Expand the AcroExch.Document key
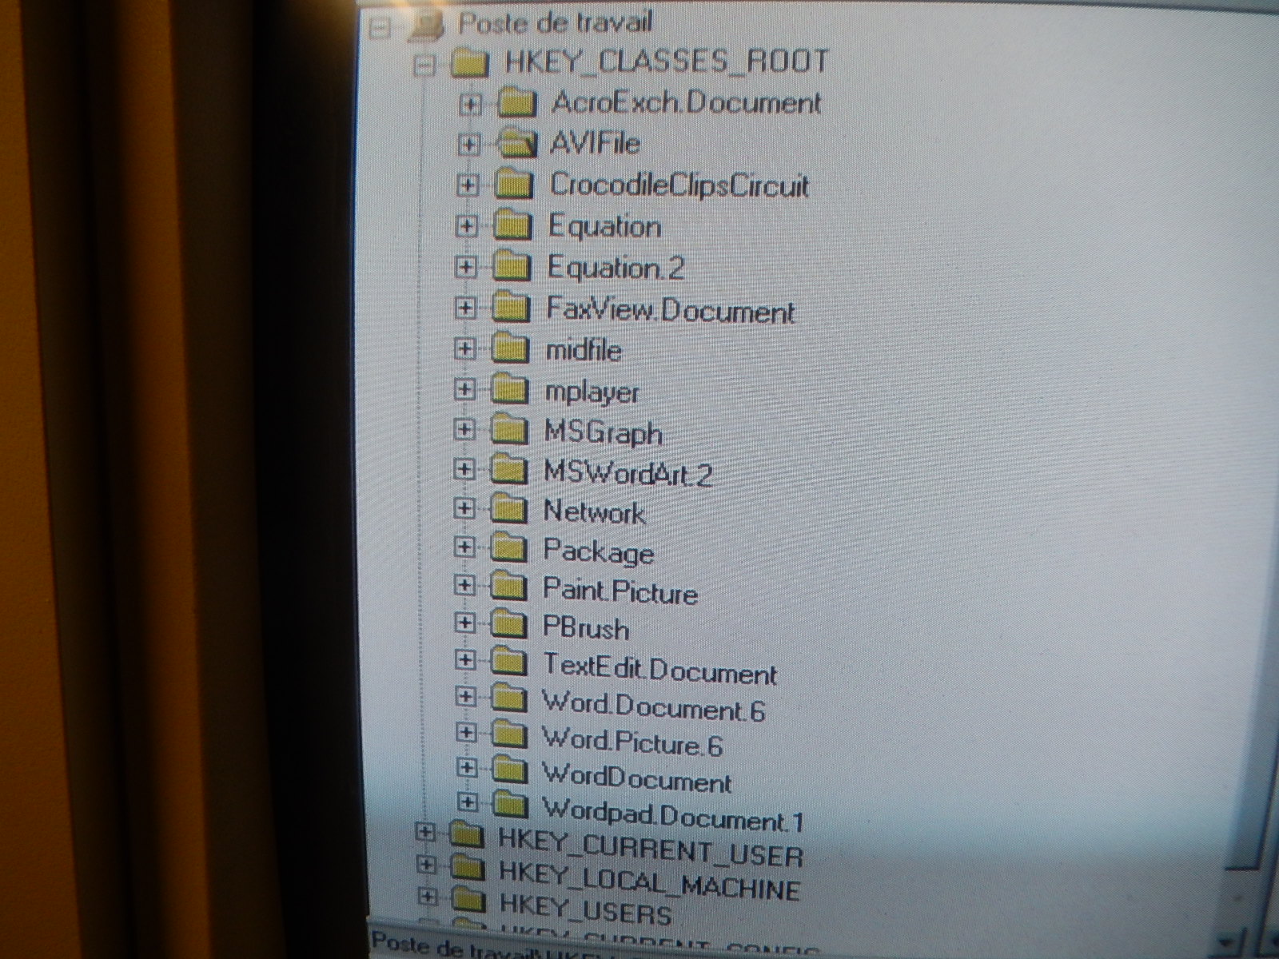The height and width of the screenshot is (959, 1279). click(x=471, y=105)
